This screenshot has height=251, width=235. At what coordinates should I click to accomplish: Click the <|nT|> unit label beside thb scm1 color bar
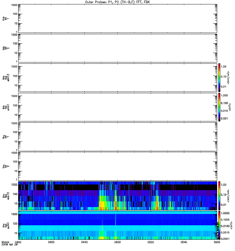click(x=230, y=107)
